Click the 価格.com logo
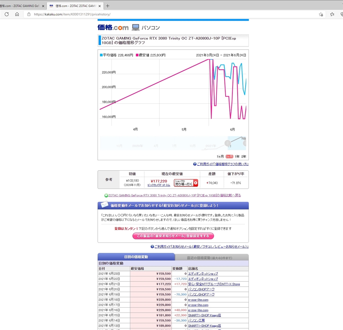 (x=113, y=27)
